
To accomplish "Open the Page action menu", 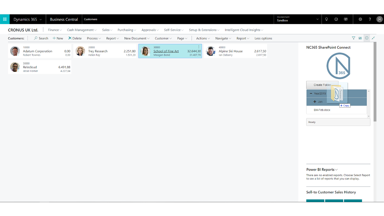I will point(182,38).
